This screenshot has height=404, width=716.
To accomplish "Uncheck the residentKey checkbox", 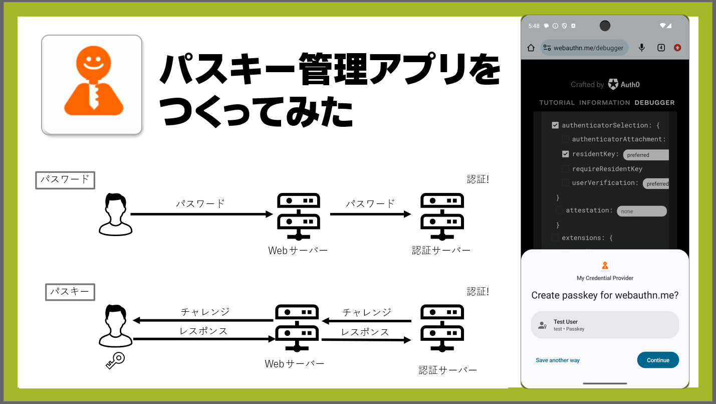I will pos(565,154).
